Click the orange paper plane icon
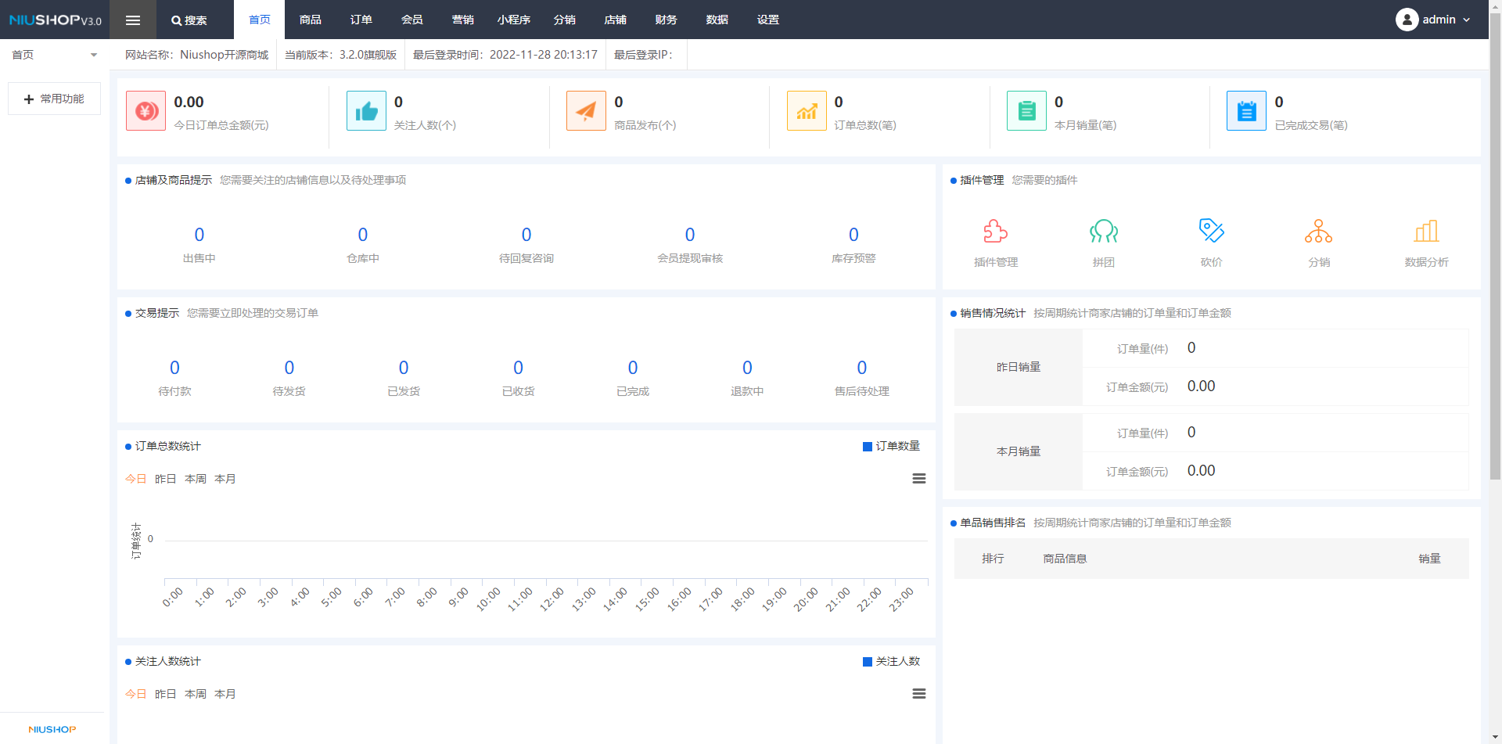1502x744 pixels. [586, 111]
